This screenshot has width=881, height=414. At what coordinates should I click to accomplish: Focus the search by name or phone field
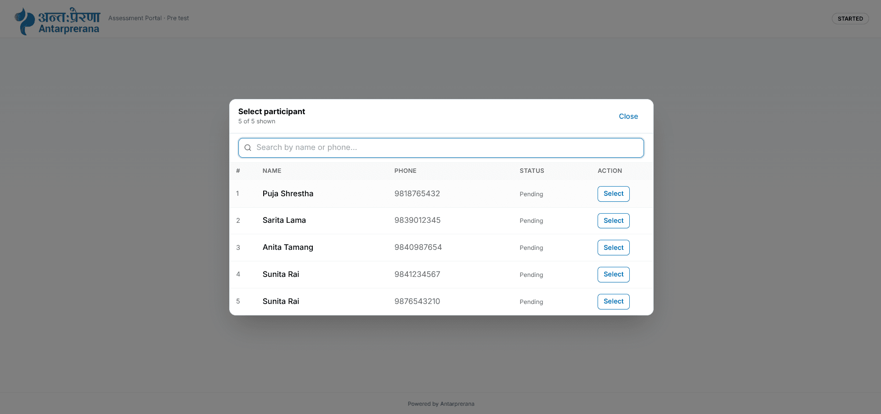tap(441, 148)
